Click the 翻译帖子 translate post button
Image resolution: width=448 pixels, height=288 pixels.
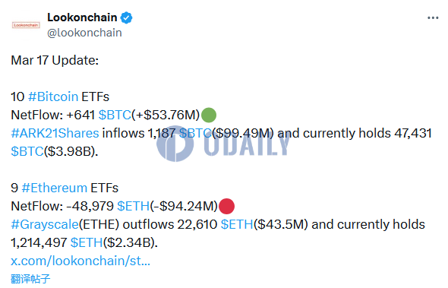[30, 279]
